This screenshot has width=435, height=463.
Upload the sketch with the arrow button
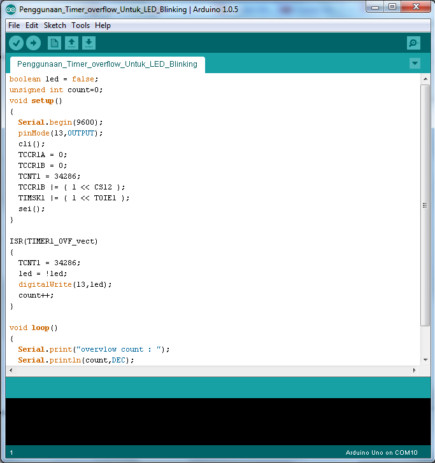tap(33, 43)
